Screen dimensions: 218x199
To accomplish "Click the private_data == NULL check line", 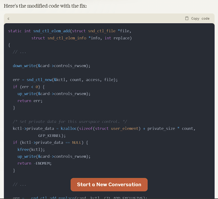I will [x=50, y=143].
